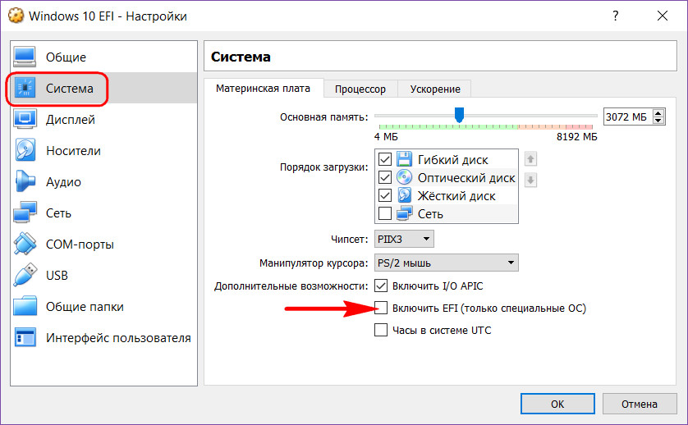Screen dimensions: 688x425
Task: Enable the Включить EFI checkbox
Action: pyautogui.click(x=381, y=308)
